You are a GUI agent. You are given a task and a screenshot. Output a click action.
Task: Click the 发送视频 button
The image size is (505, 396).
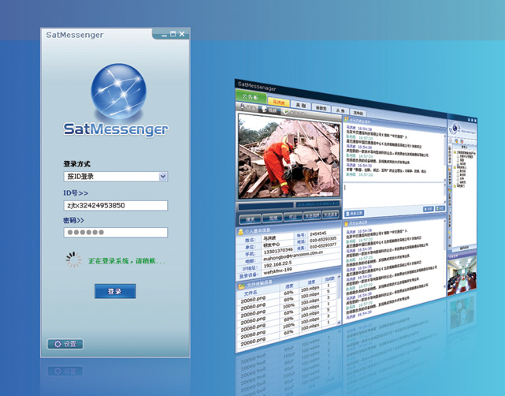pyautogui.click(x=312, y=215)
